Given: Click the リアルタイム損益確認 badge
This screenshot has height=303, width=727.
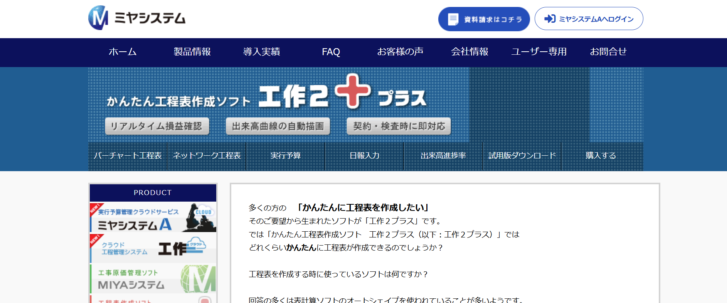Looking at the screenshot, I should point(157,126).
